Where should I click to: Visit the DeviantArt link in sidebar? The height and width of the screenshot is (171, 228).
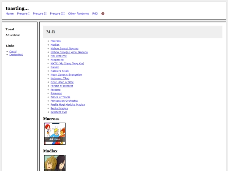click(16, 54)
